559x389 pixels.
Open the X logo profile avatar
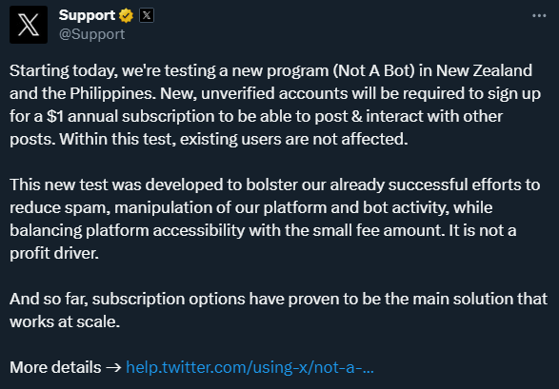(x=29, y=25)
